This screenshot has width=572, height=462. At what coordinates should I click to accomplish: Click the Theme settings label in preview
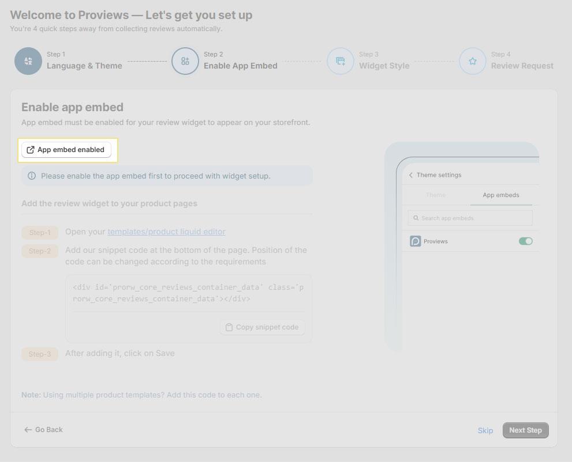tap(439, 175)
